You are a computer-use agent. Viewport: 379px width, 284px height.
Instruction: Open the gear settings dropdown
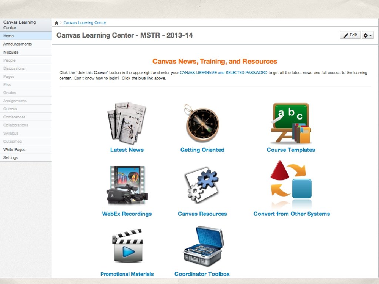click(x=368, y=35)
